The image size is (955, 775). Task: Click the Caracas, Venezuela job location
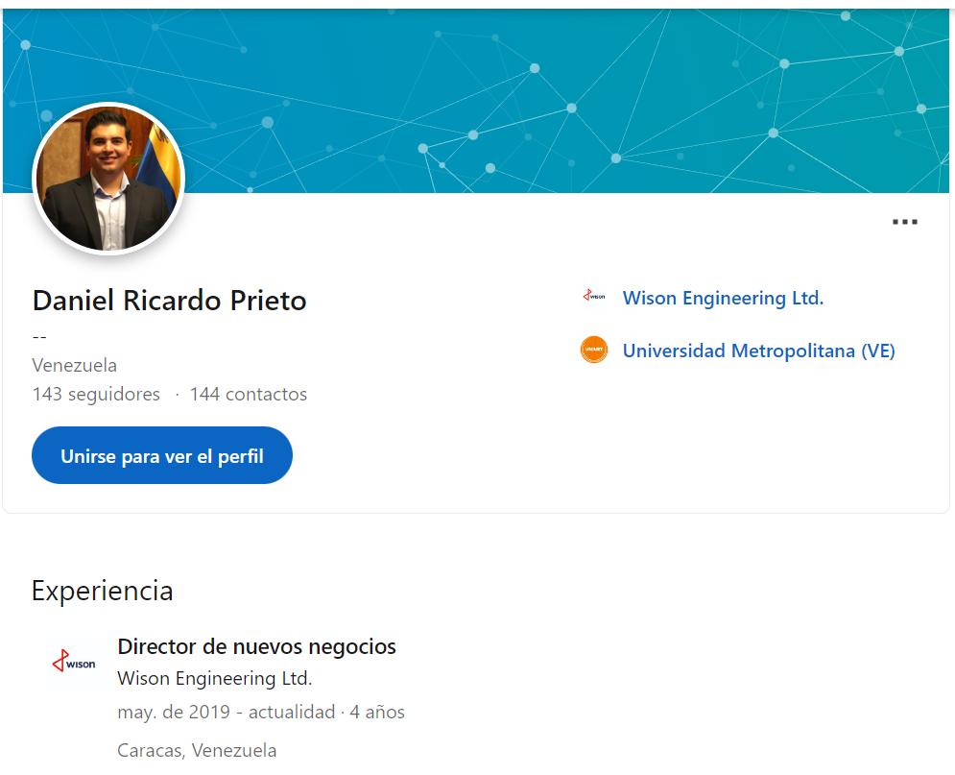click(x=197, y=750)
